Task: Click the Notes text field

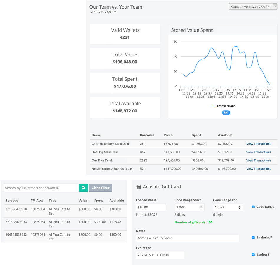Action: 187,238
